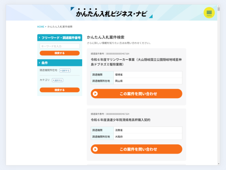Inquire about the マリンワーカー事業 case
The image size is (226, 170).
[x=136, y=94]
